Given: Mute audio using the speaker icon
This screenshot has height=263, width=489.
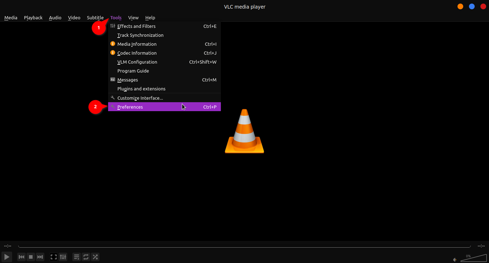Looking at the screenshot, I should [455, 260].
